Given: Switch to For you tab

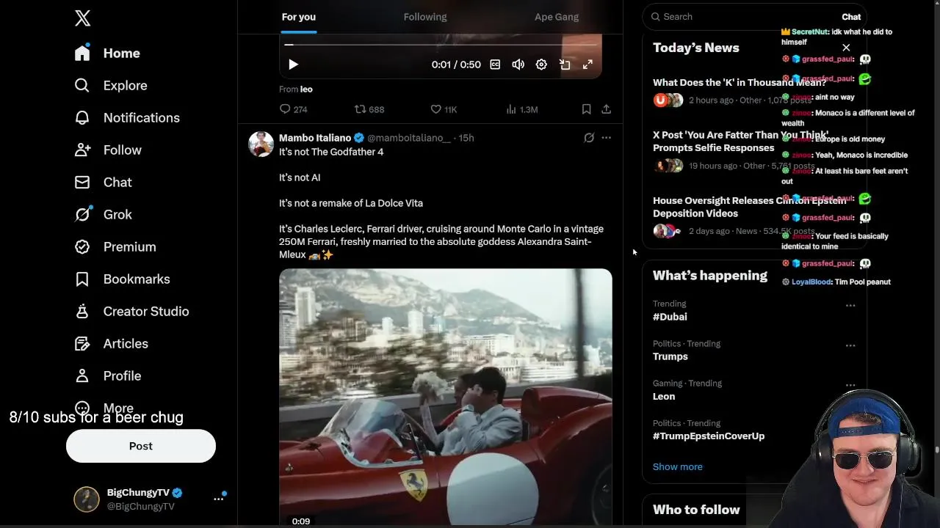Looking at the screenshot, I should [299, 16].
